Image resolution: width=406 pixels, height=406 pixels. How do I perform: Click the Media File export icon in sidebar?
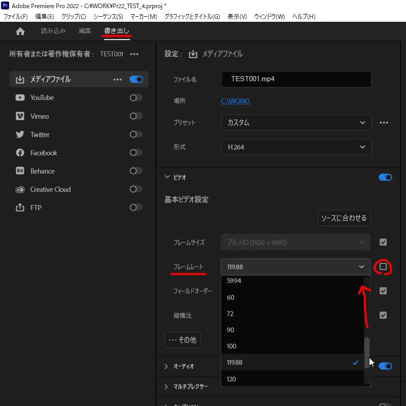[20, 80]
